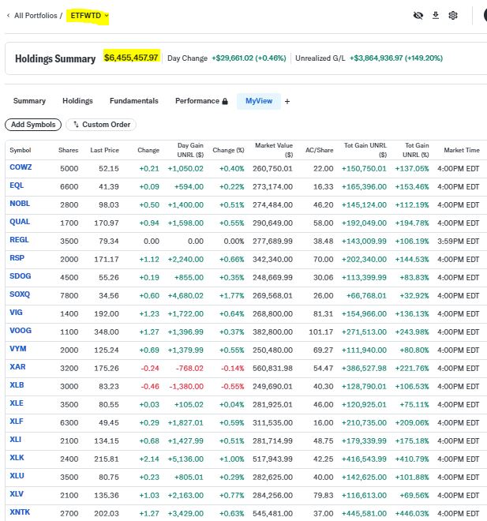Select the MyView tab
487x521 pixels.
258,101
